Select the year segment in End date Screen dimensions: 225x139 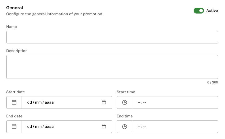pos(49,127)
